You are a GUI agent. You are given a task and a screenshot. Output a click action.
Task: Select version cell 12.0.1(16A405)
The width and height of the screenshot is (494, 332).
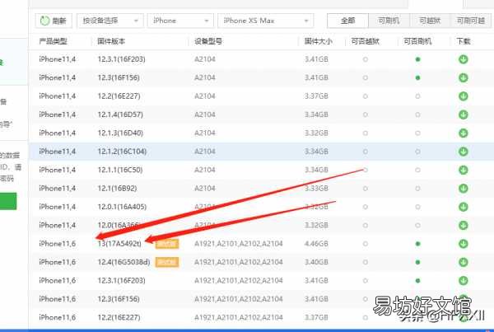[122, 207]
